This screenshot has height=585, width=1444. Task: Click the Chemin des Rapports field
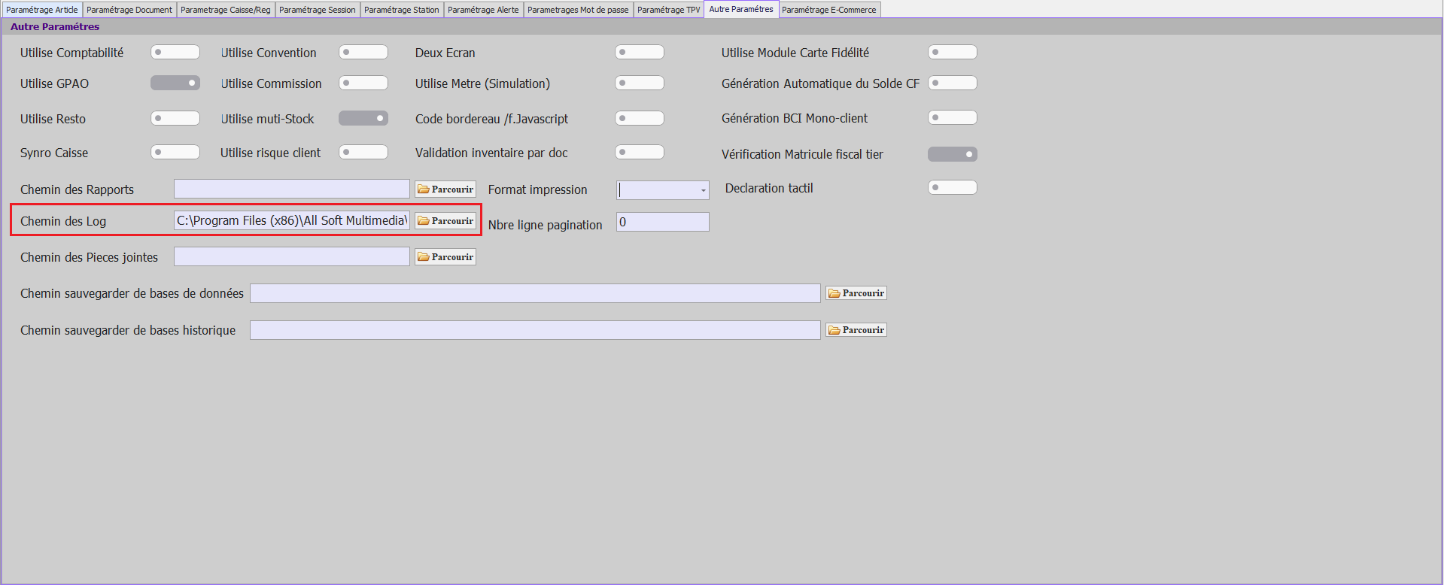[292, 189]
